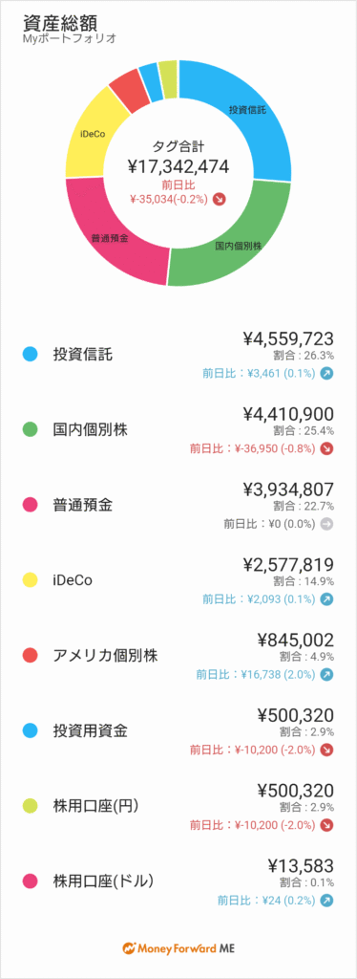Open the アメリカ個別株 list entry
The width and height of the screenshot is (357, 979).
coord(178,656)
